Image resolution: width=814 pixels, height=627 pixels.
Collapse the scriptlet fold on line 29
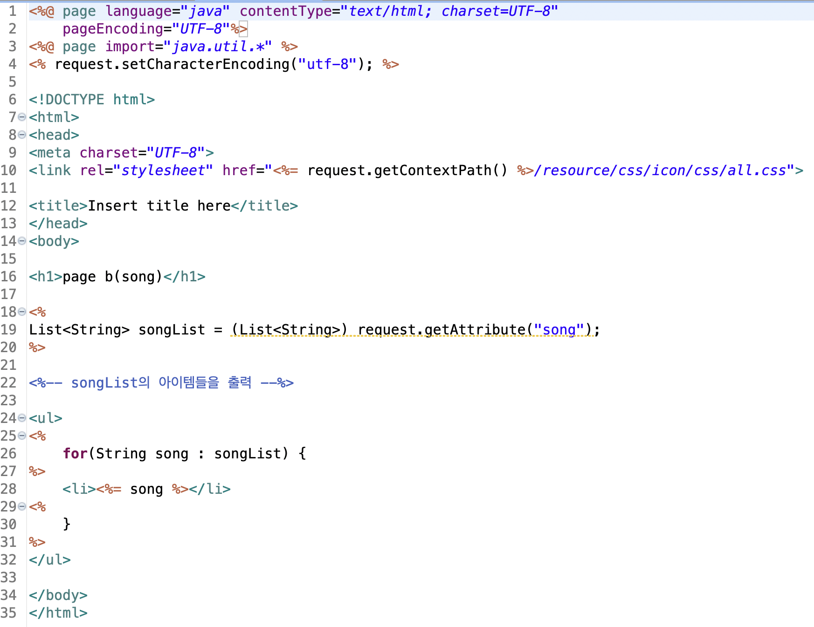[22, 506]
